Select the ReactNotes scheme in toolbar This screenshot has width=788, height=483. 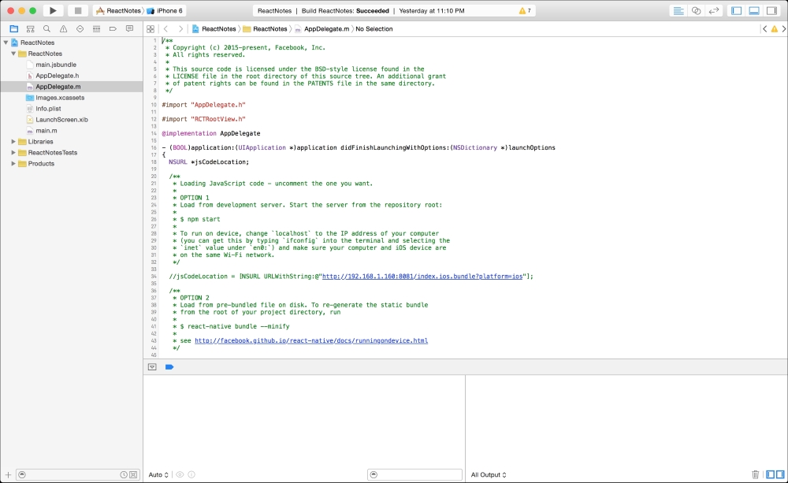(119, 10)
